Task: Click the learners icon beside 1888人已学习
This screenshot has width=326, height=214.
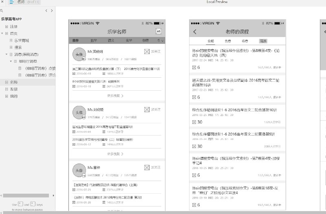Action: tap(104, 74)
